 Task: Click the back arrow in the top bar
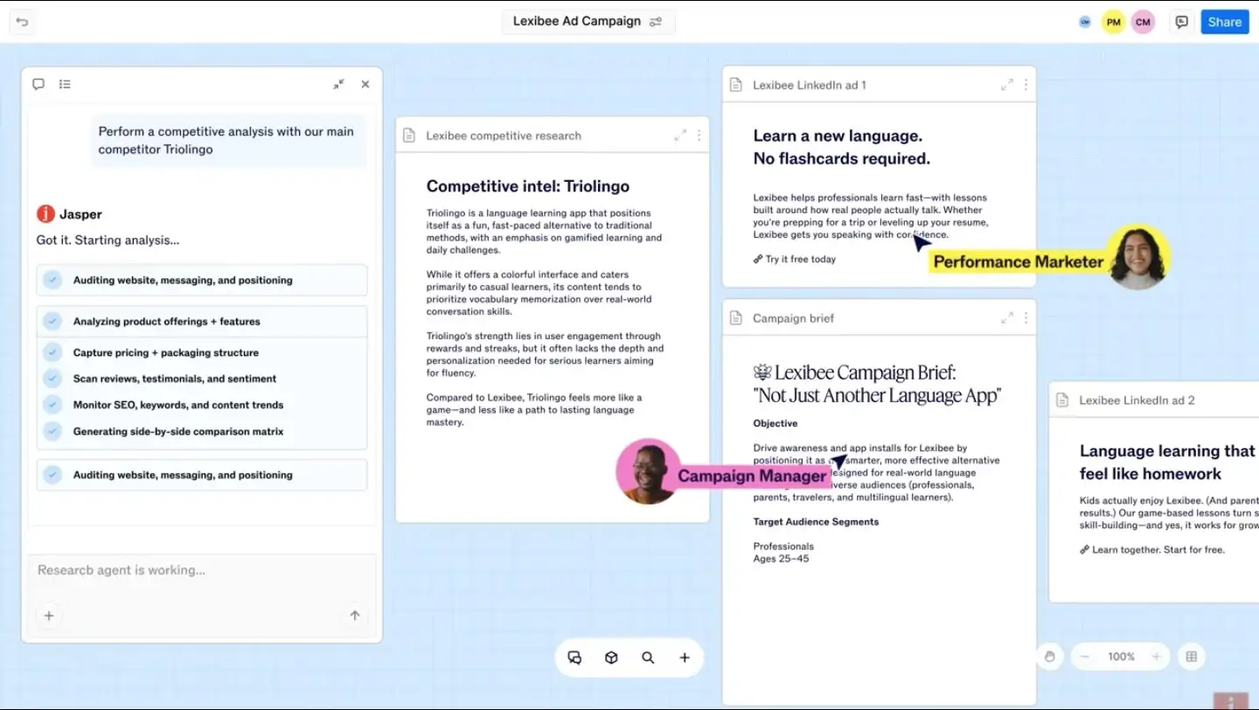pyautogui.click(x=22, y=22)
